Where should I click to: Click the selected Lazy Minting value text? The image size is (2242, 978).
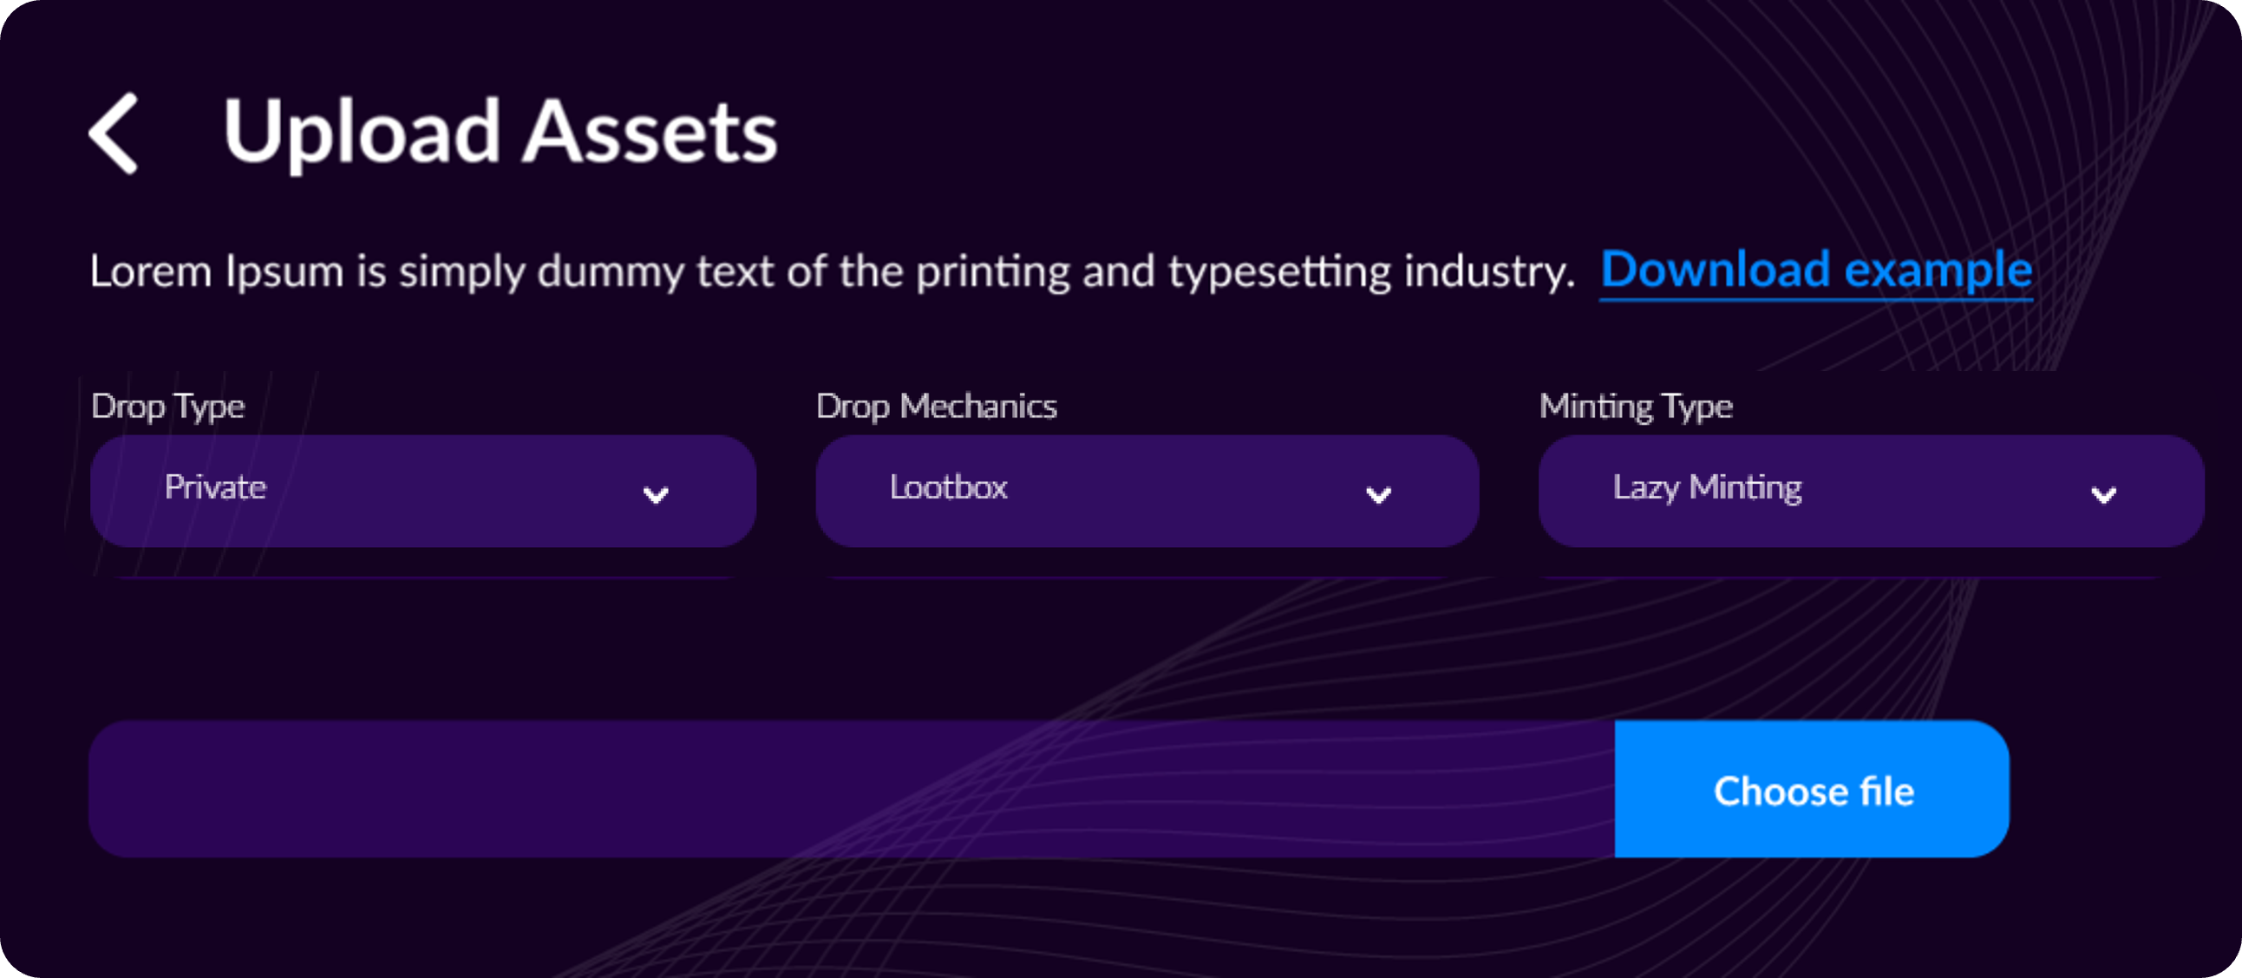point(1707,487)
